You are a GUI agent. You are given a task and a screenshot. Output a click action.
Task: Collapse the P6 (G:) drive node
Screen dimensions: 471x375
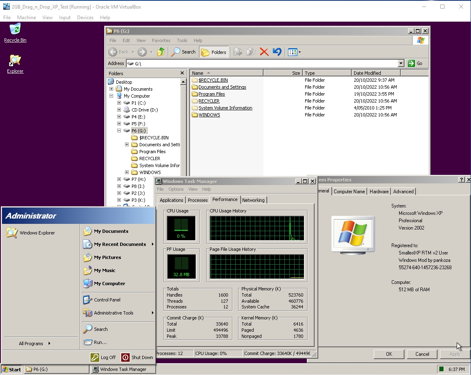[x=119, y=130]
